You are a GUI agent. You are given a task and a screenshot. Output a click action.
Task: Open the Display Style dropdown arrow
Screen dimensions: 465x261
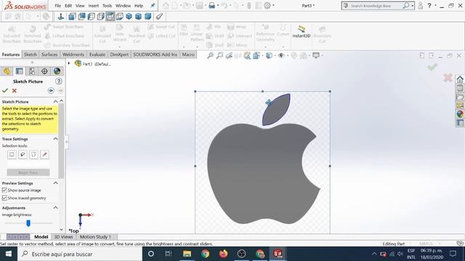coord(275,55)
